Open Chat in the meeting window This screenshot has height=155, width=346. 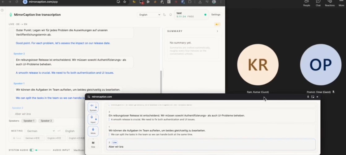pos(318,3)
